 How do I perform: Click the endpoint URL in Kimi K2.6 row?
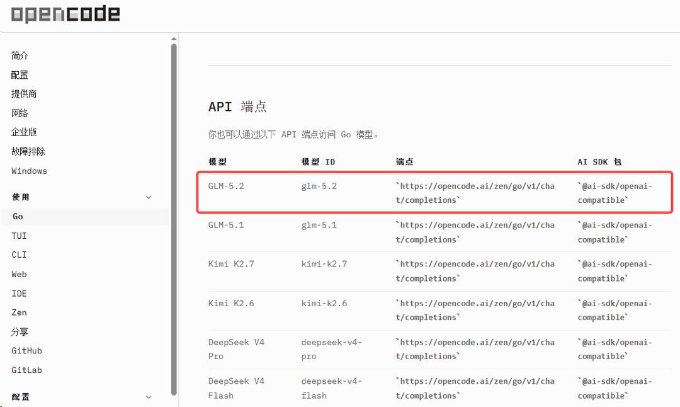pyautogui.click(x=475, y=310)
